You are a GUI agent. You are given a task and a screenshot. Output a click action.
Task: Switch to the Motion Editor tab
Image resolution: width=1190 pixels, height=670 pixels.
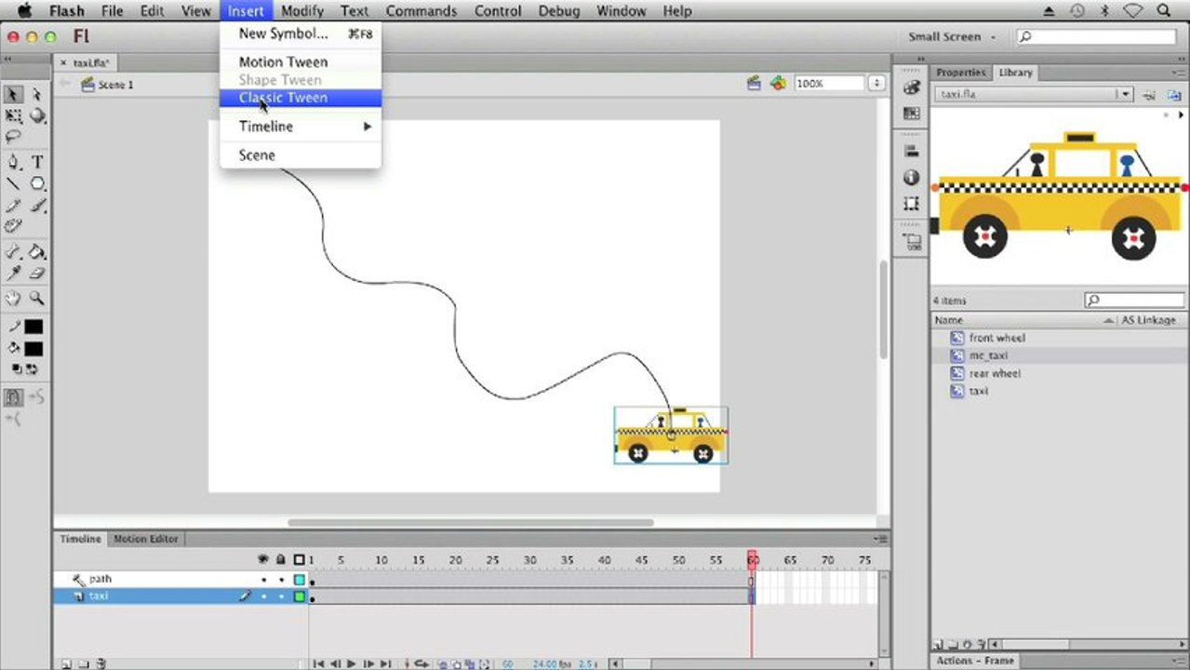point(145,539)
